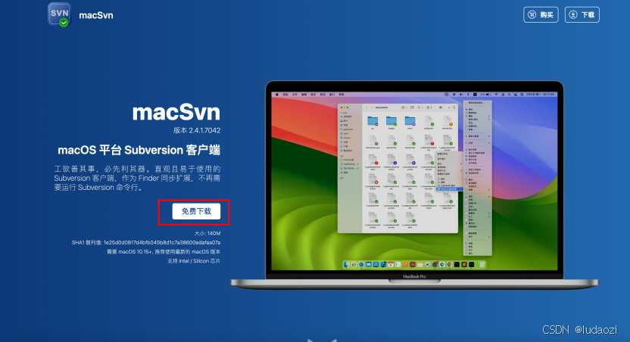Click the 支持 Intel / Silicon 芯片 text

click(194, 261)
